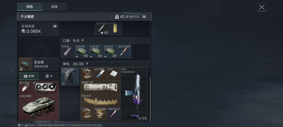283x127 pixels.
Task: Select the jeweled crown item
Action: click(101, 101)
